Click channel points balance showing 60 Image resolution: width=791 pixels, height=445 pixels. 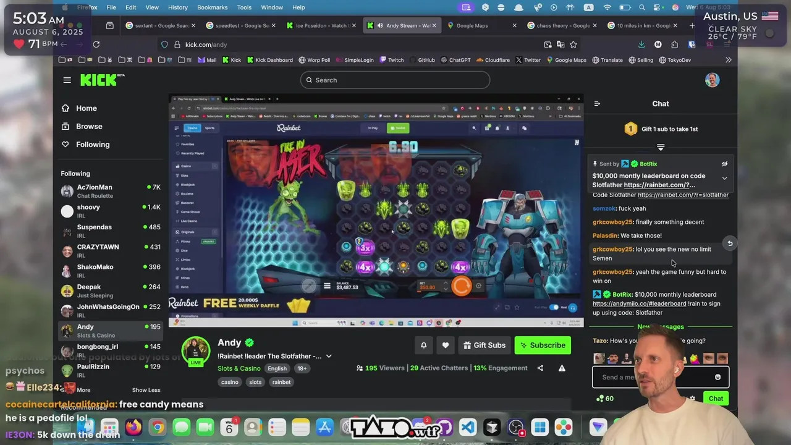click(605, 399)
